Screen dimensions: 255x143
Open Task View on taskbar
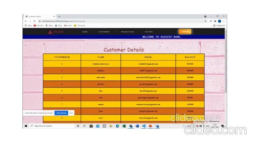pyautogui.click(x=84, y=126)
